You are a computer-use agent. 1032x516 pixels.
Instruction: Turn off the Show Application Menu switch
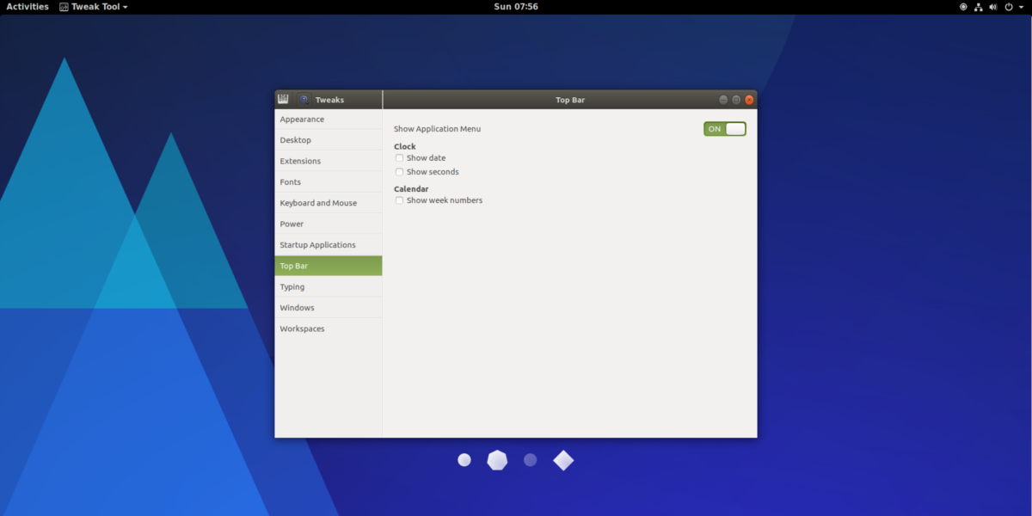[x=724, y=129]
